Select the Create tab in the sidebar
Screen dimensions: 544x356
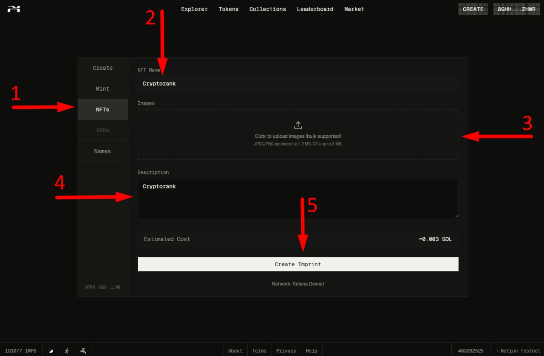click(103, 68)
